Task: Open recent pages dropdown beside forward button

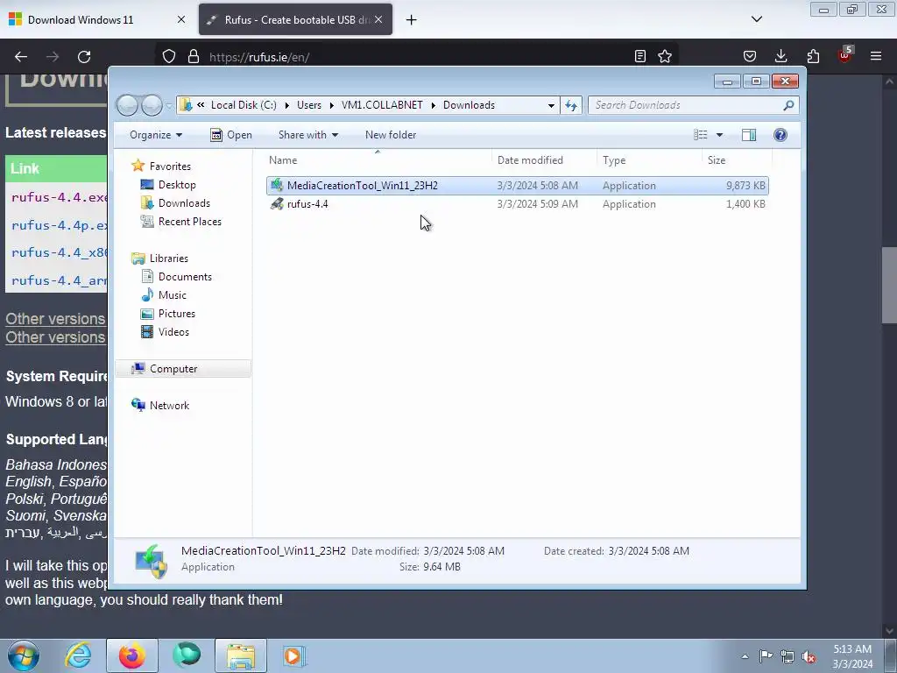Action: click(x=169, y=105)
